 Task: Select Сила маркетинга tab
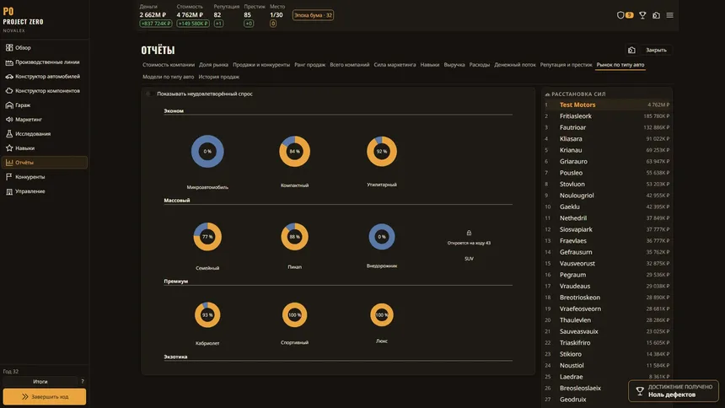pos(395,65)
